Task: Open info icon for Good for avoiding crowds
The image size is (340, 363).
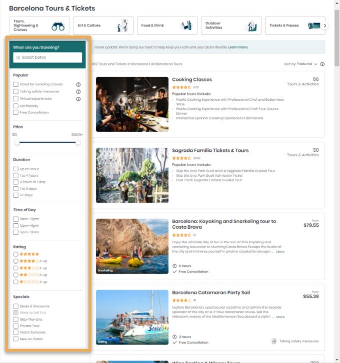Action: [78, 84]
